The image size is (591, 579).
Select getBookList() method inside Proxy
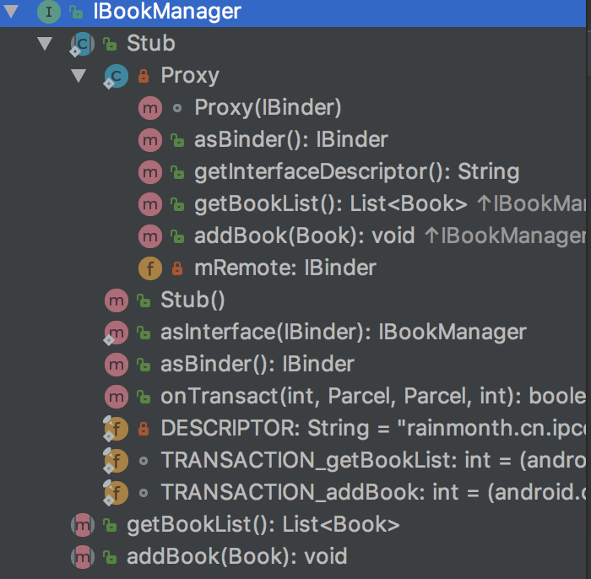coord(330,204)
